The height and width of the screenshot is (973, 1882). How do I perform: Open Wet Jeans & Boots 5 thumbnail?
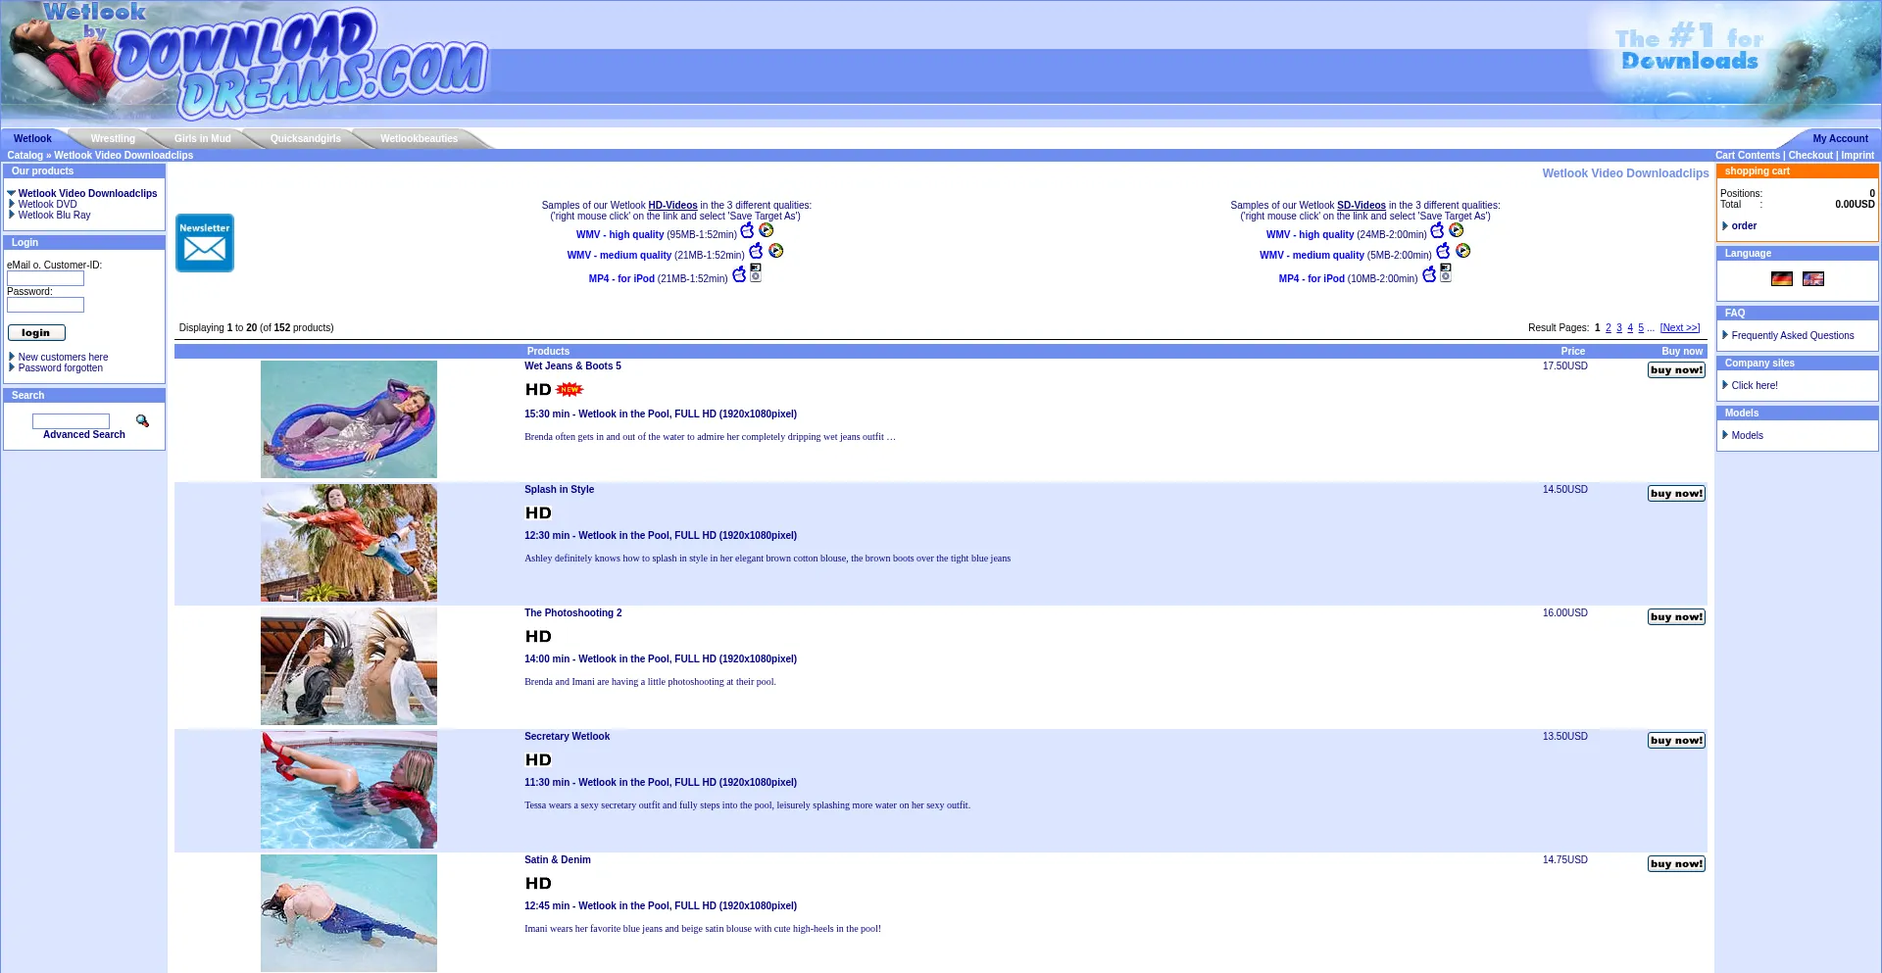coord(349,419)
